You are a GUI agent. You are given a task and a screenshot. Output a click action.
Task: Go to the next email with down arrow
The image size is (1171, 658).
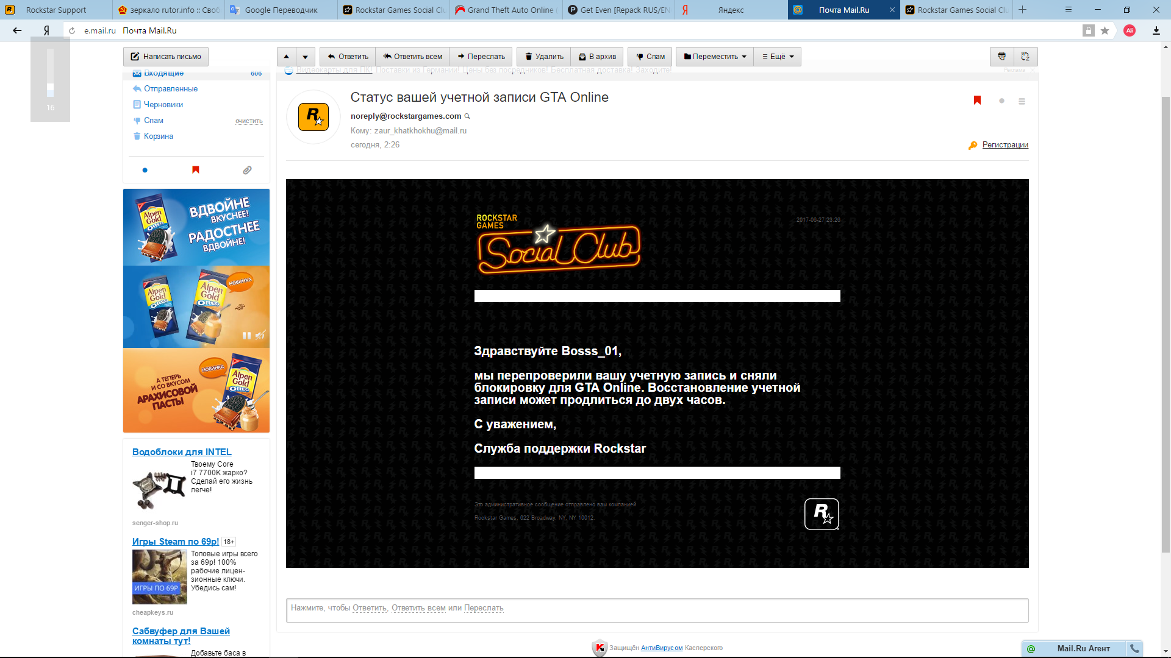point(306,57)
